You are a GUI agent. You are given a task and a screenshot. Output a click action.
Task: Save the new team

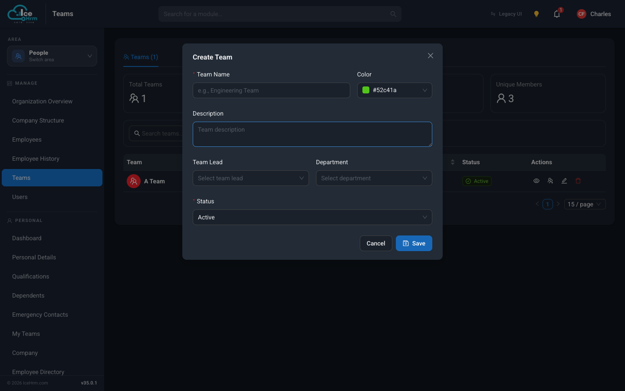[414, 243]
